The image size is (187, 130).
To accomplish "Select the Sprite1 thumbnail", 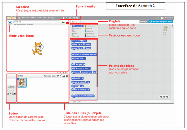I will click(22, 83).
